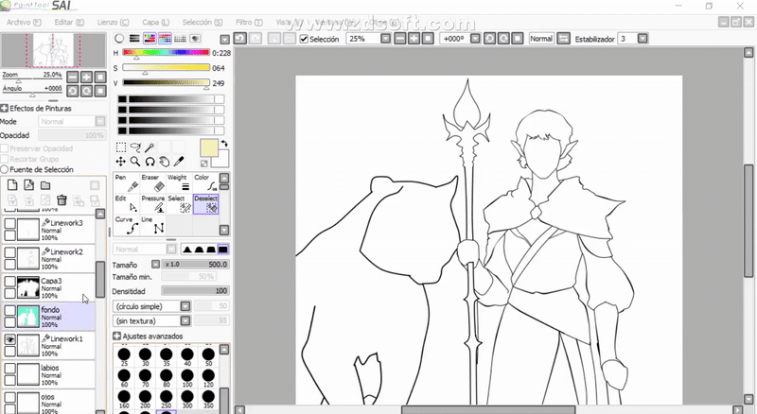The image size is (757, 414).
Task: Select the rectangular selection marquee tool
Action: (x=121, y=147)
